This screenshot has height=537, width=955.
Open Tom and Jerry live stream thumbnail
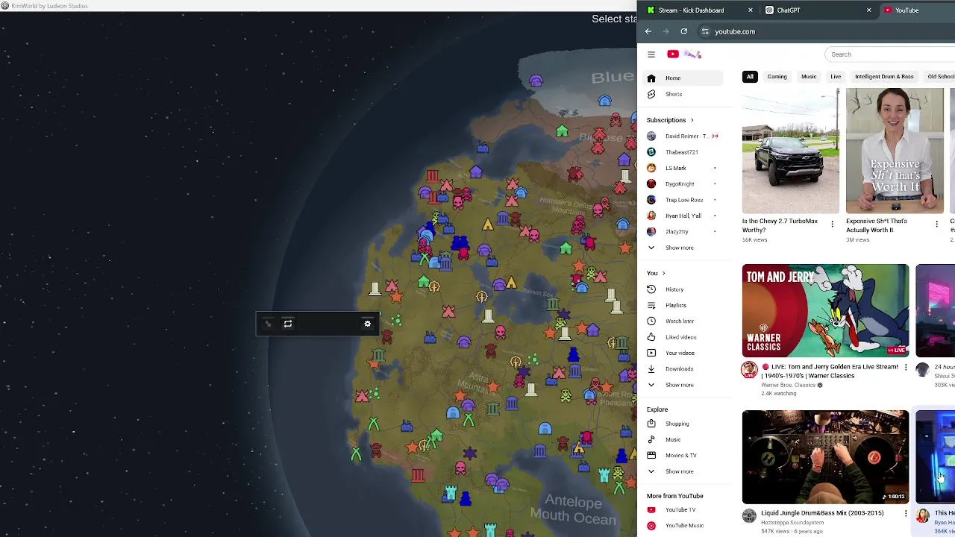826,310
